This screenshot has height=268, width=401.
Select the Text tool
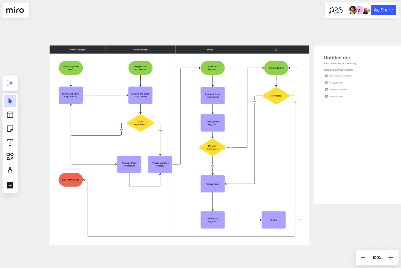pos(10,142)
